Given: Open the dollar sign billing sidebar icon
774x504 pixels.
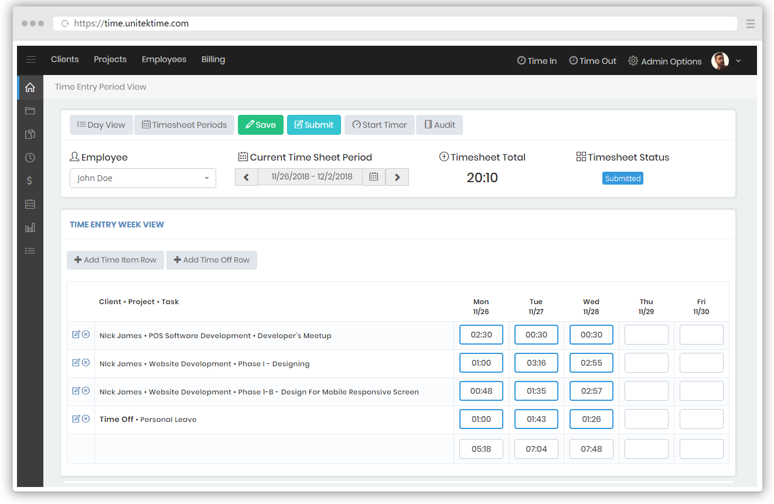Looking at the screenshot, I should click(x=30, y=181).
